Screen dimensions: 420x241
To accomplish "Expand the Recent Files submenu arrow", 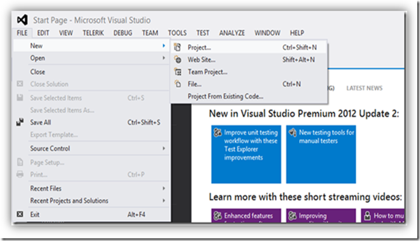I will coord(164,188).
